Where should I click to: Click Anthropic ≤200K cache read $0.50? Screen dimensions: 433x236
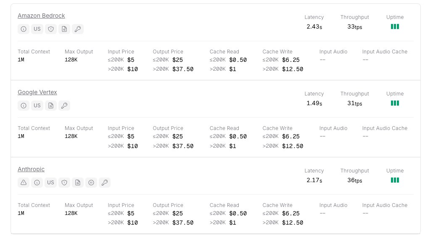[x=238, y=213]
